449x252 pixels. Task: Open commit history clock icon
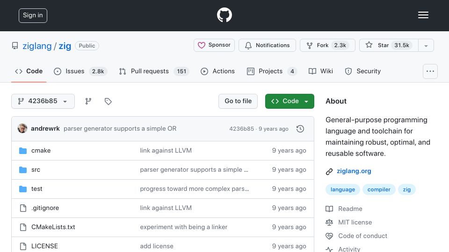tap(300, 129)
